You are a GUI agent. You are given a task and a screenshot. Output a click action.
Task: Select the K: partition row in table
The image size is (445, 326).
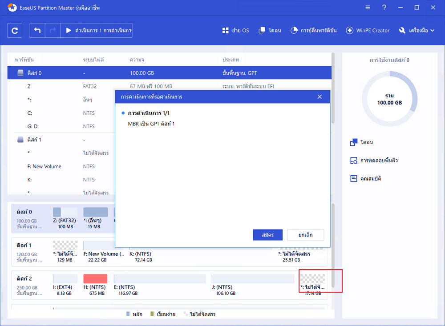[61, 180]
